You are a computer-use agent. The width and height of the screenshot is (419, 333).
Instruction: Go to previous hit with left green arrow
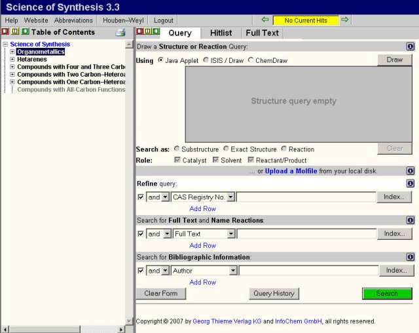(265, 20)
